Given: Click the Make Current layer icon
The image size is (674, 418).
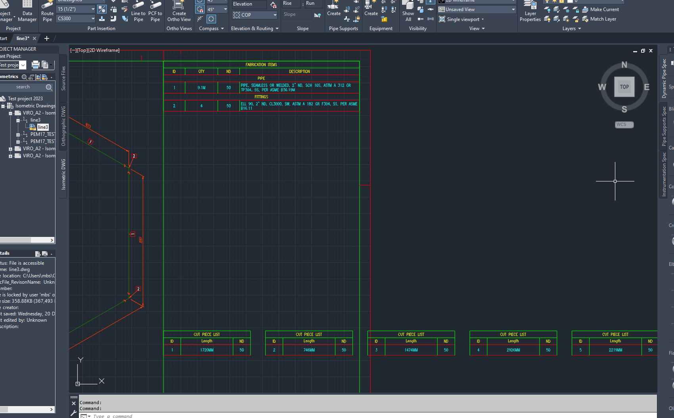Looking at the screenshot, I should (586, 9).
